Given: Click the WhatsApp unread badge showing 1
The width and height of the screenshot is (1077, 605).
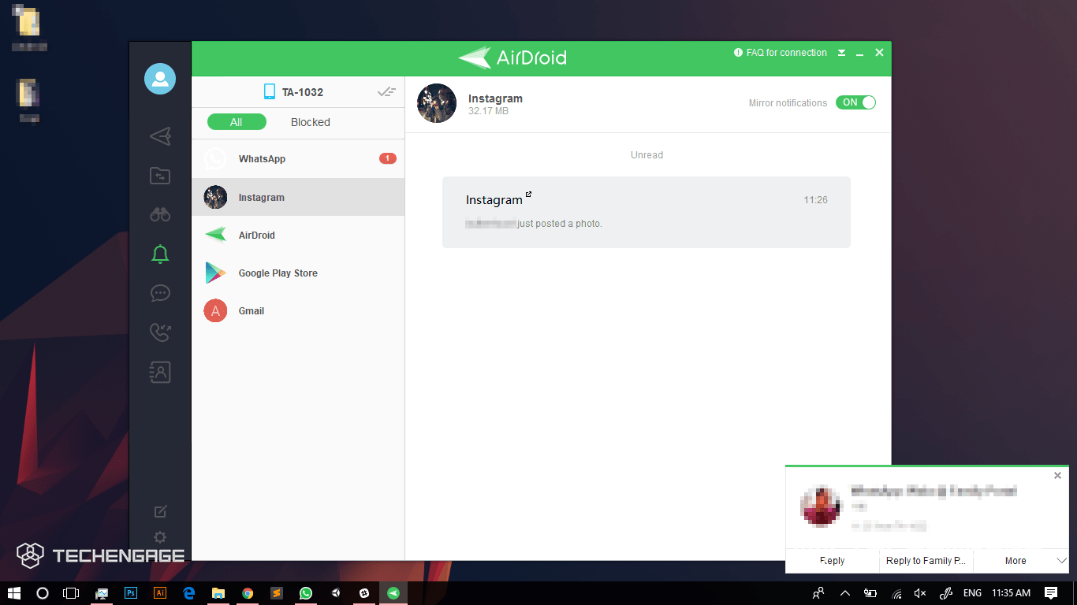Looking at the screenshot, I should (388, 158).
